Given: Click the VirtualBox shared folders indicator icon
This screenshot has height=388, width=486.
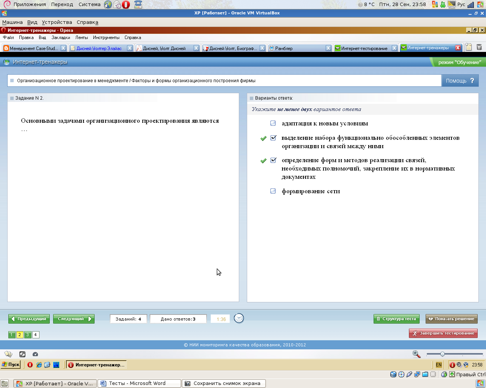Looking at the screenshot, I should 425,374.
